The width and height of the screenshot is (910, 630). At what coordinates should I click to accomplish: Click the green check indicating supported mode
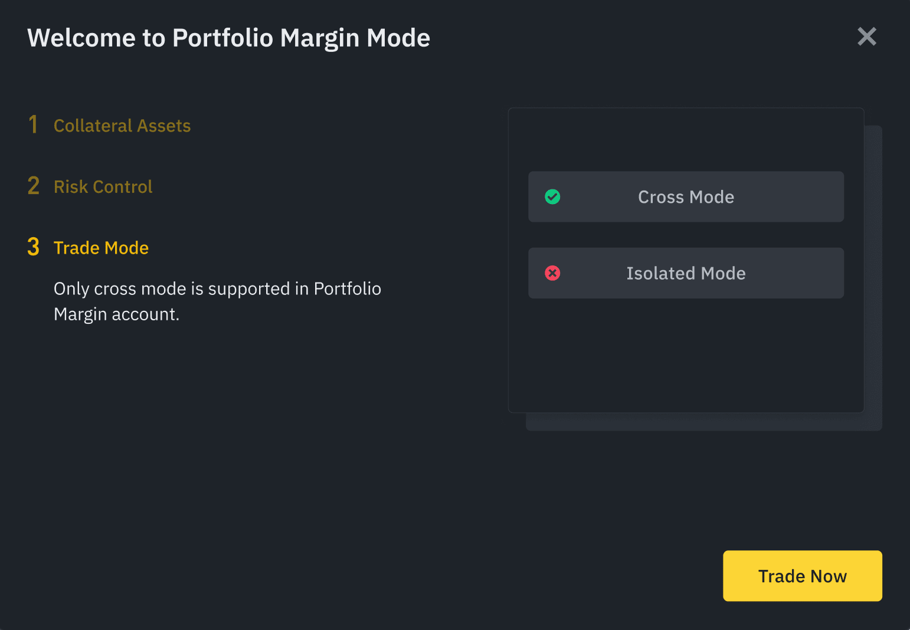click(x=552, y=196)
